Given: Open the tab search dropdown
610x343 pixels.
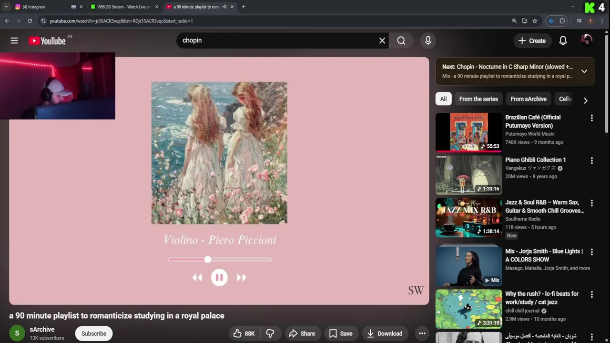Looking at the screenshot, I should tap(6, 7).
